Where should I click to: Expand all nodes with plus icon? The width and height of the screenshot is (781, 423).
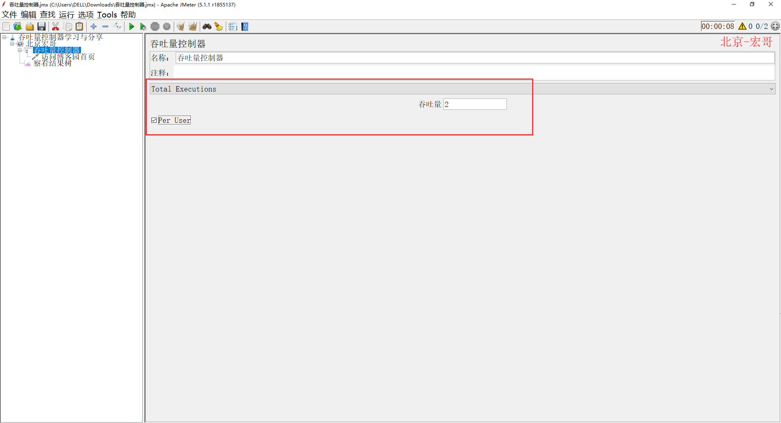coord(94,26)
